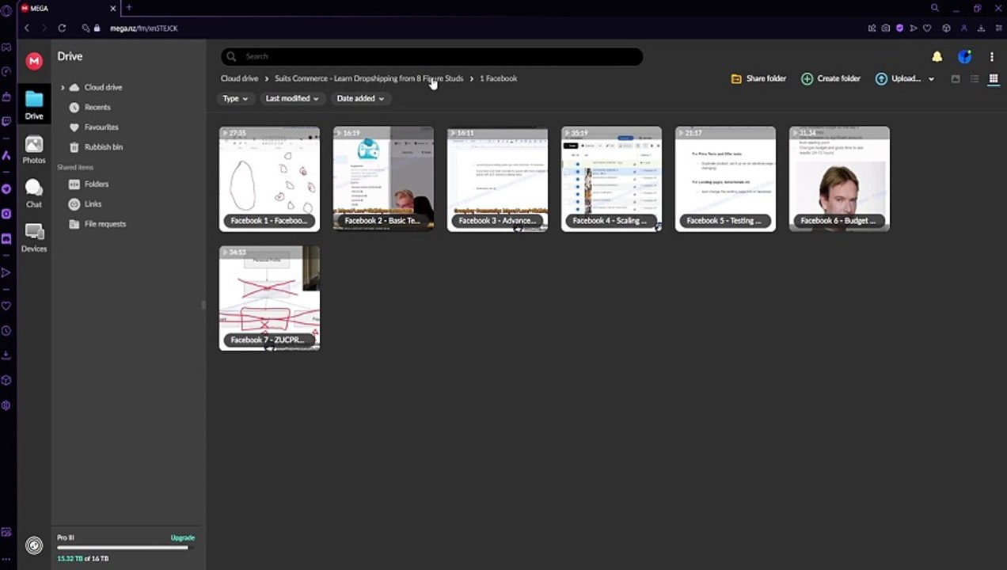Focus the Search input field
Screen dimensions: 1007x570
(431, 56)
